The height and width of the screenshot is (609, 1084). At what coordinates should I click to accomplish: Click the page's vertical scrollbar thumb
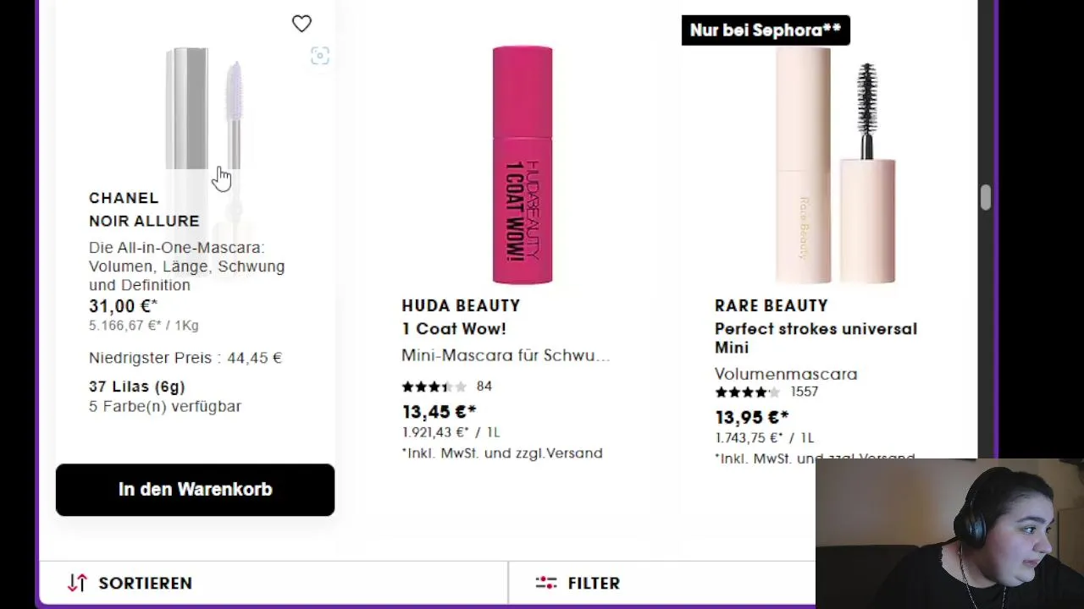[985, 196]
